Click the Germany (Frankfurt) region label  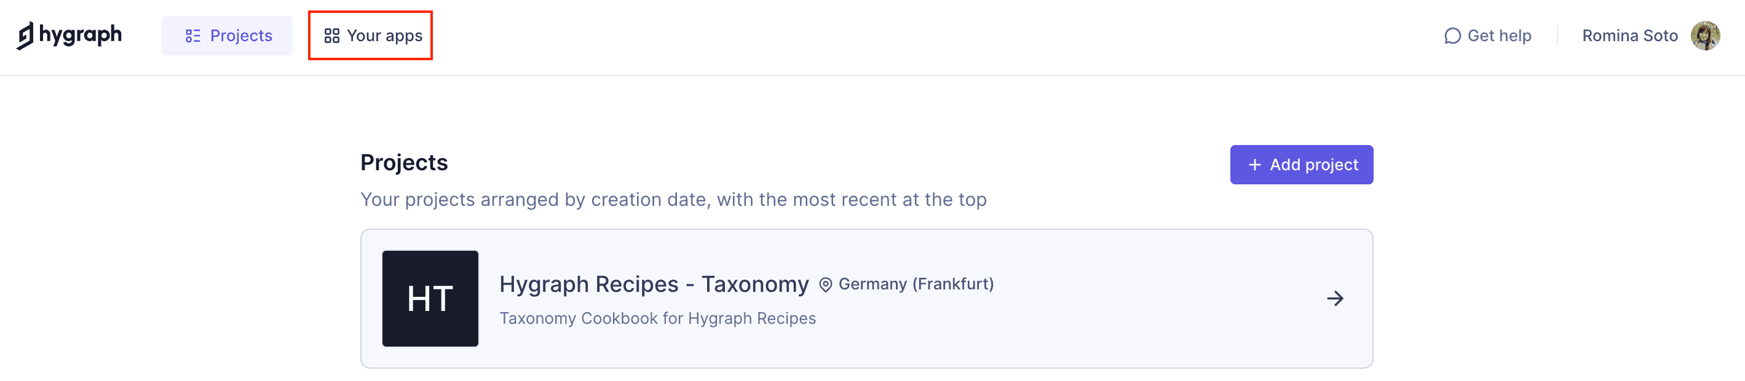coord(916,285)
